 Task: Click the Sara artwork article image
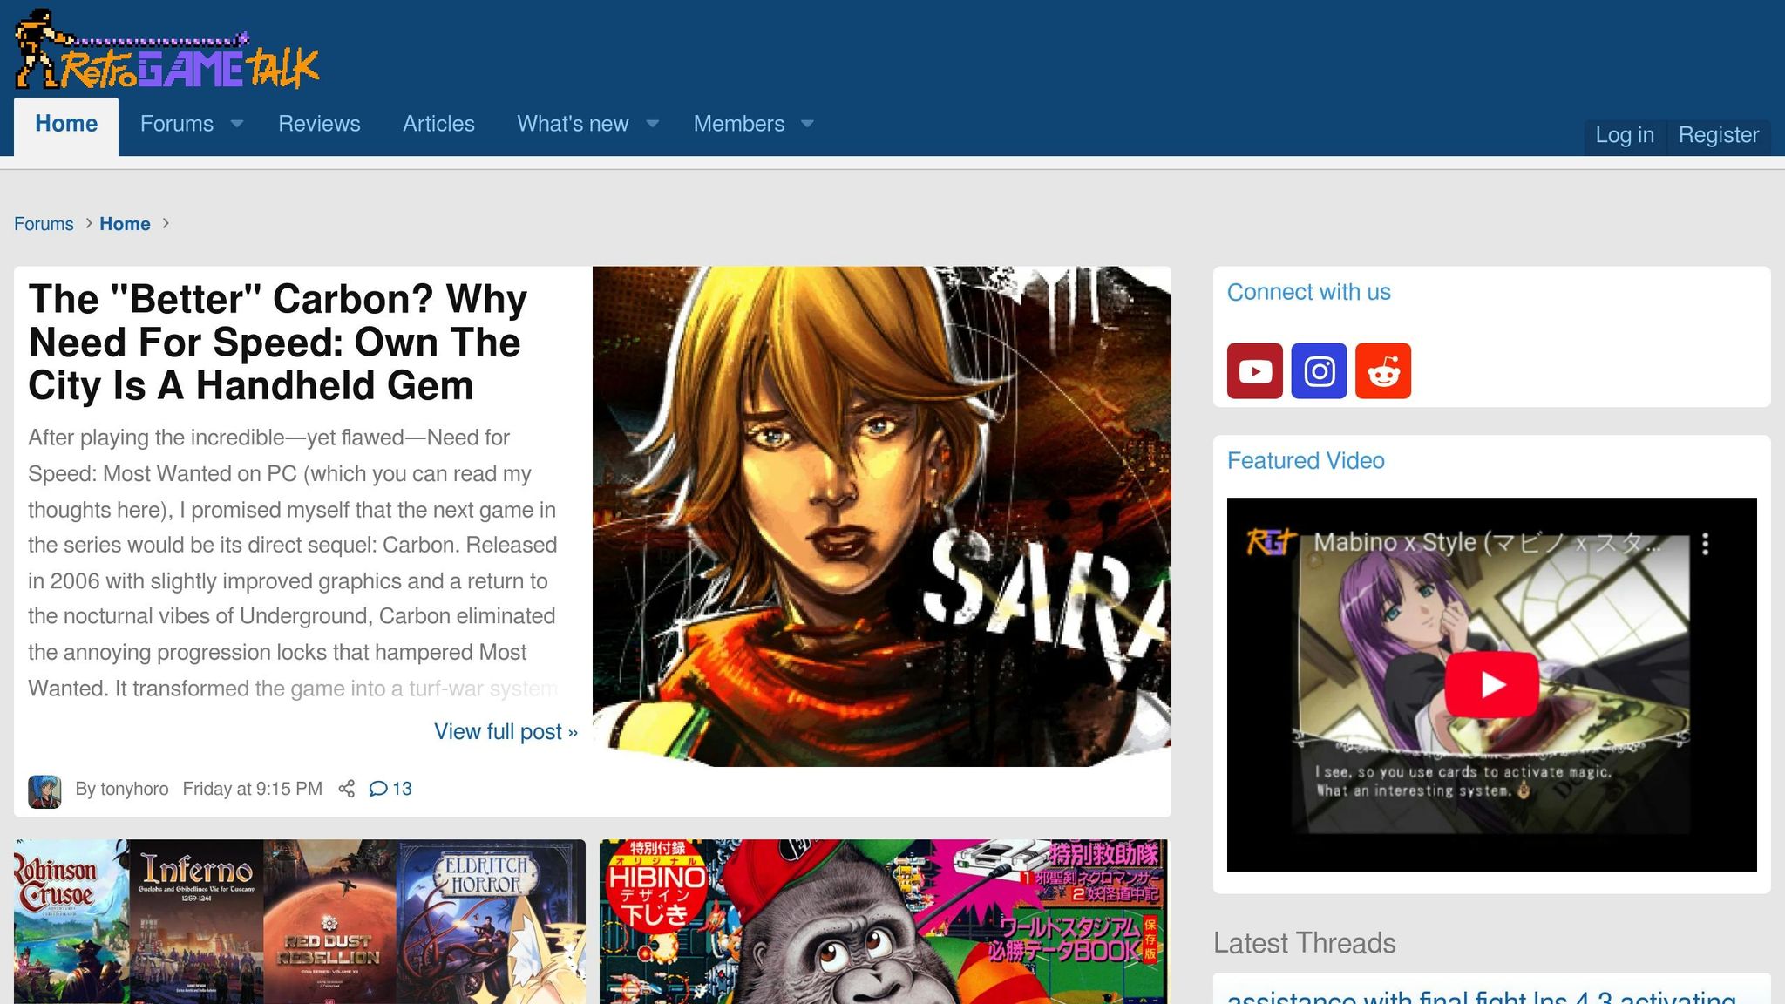[882, 517]
